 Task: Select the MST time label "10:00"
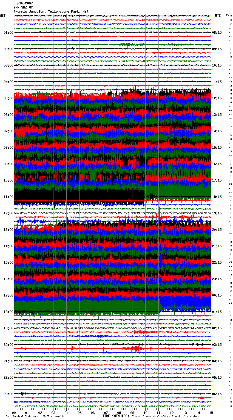8,180
